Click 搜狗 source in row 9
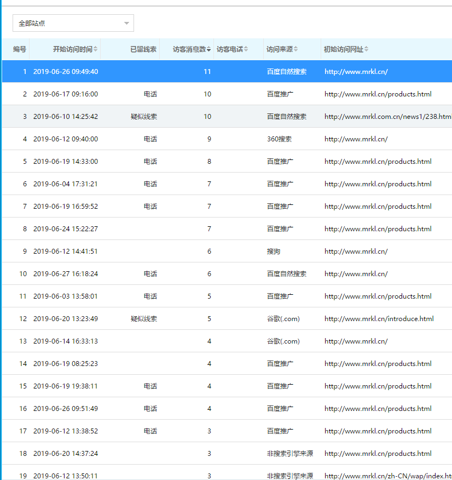This screenshot has width=452, height=480. pos(274,252)
